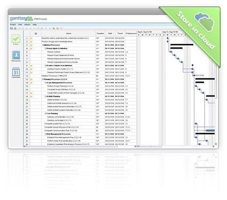Open the Calendars view in sidebar
This screenshot has height=200, width=227.
click(x=16, y=73)
